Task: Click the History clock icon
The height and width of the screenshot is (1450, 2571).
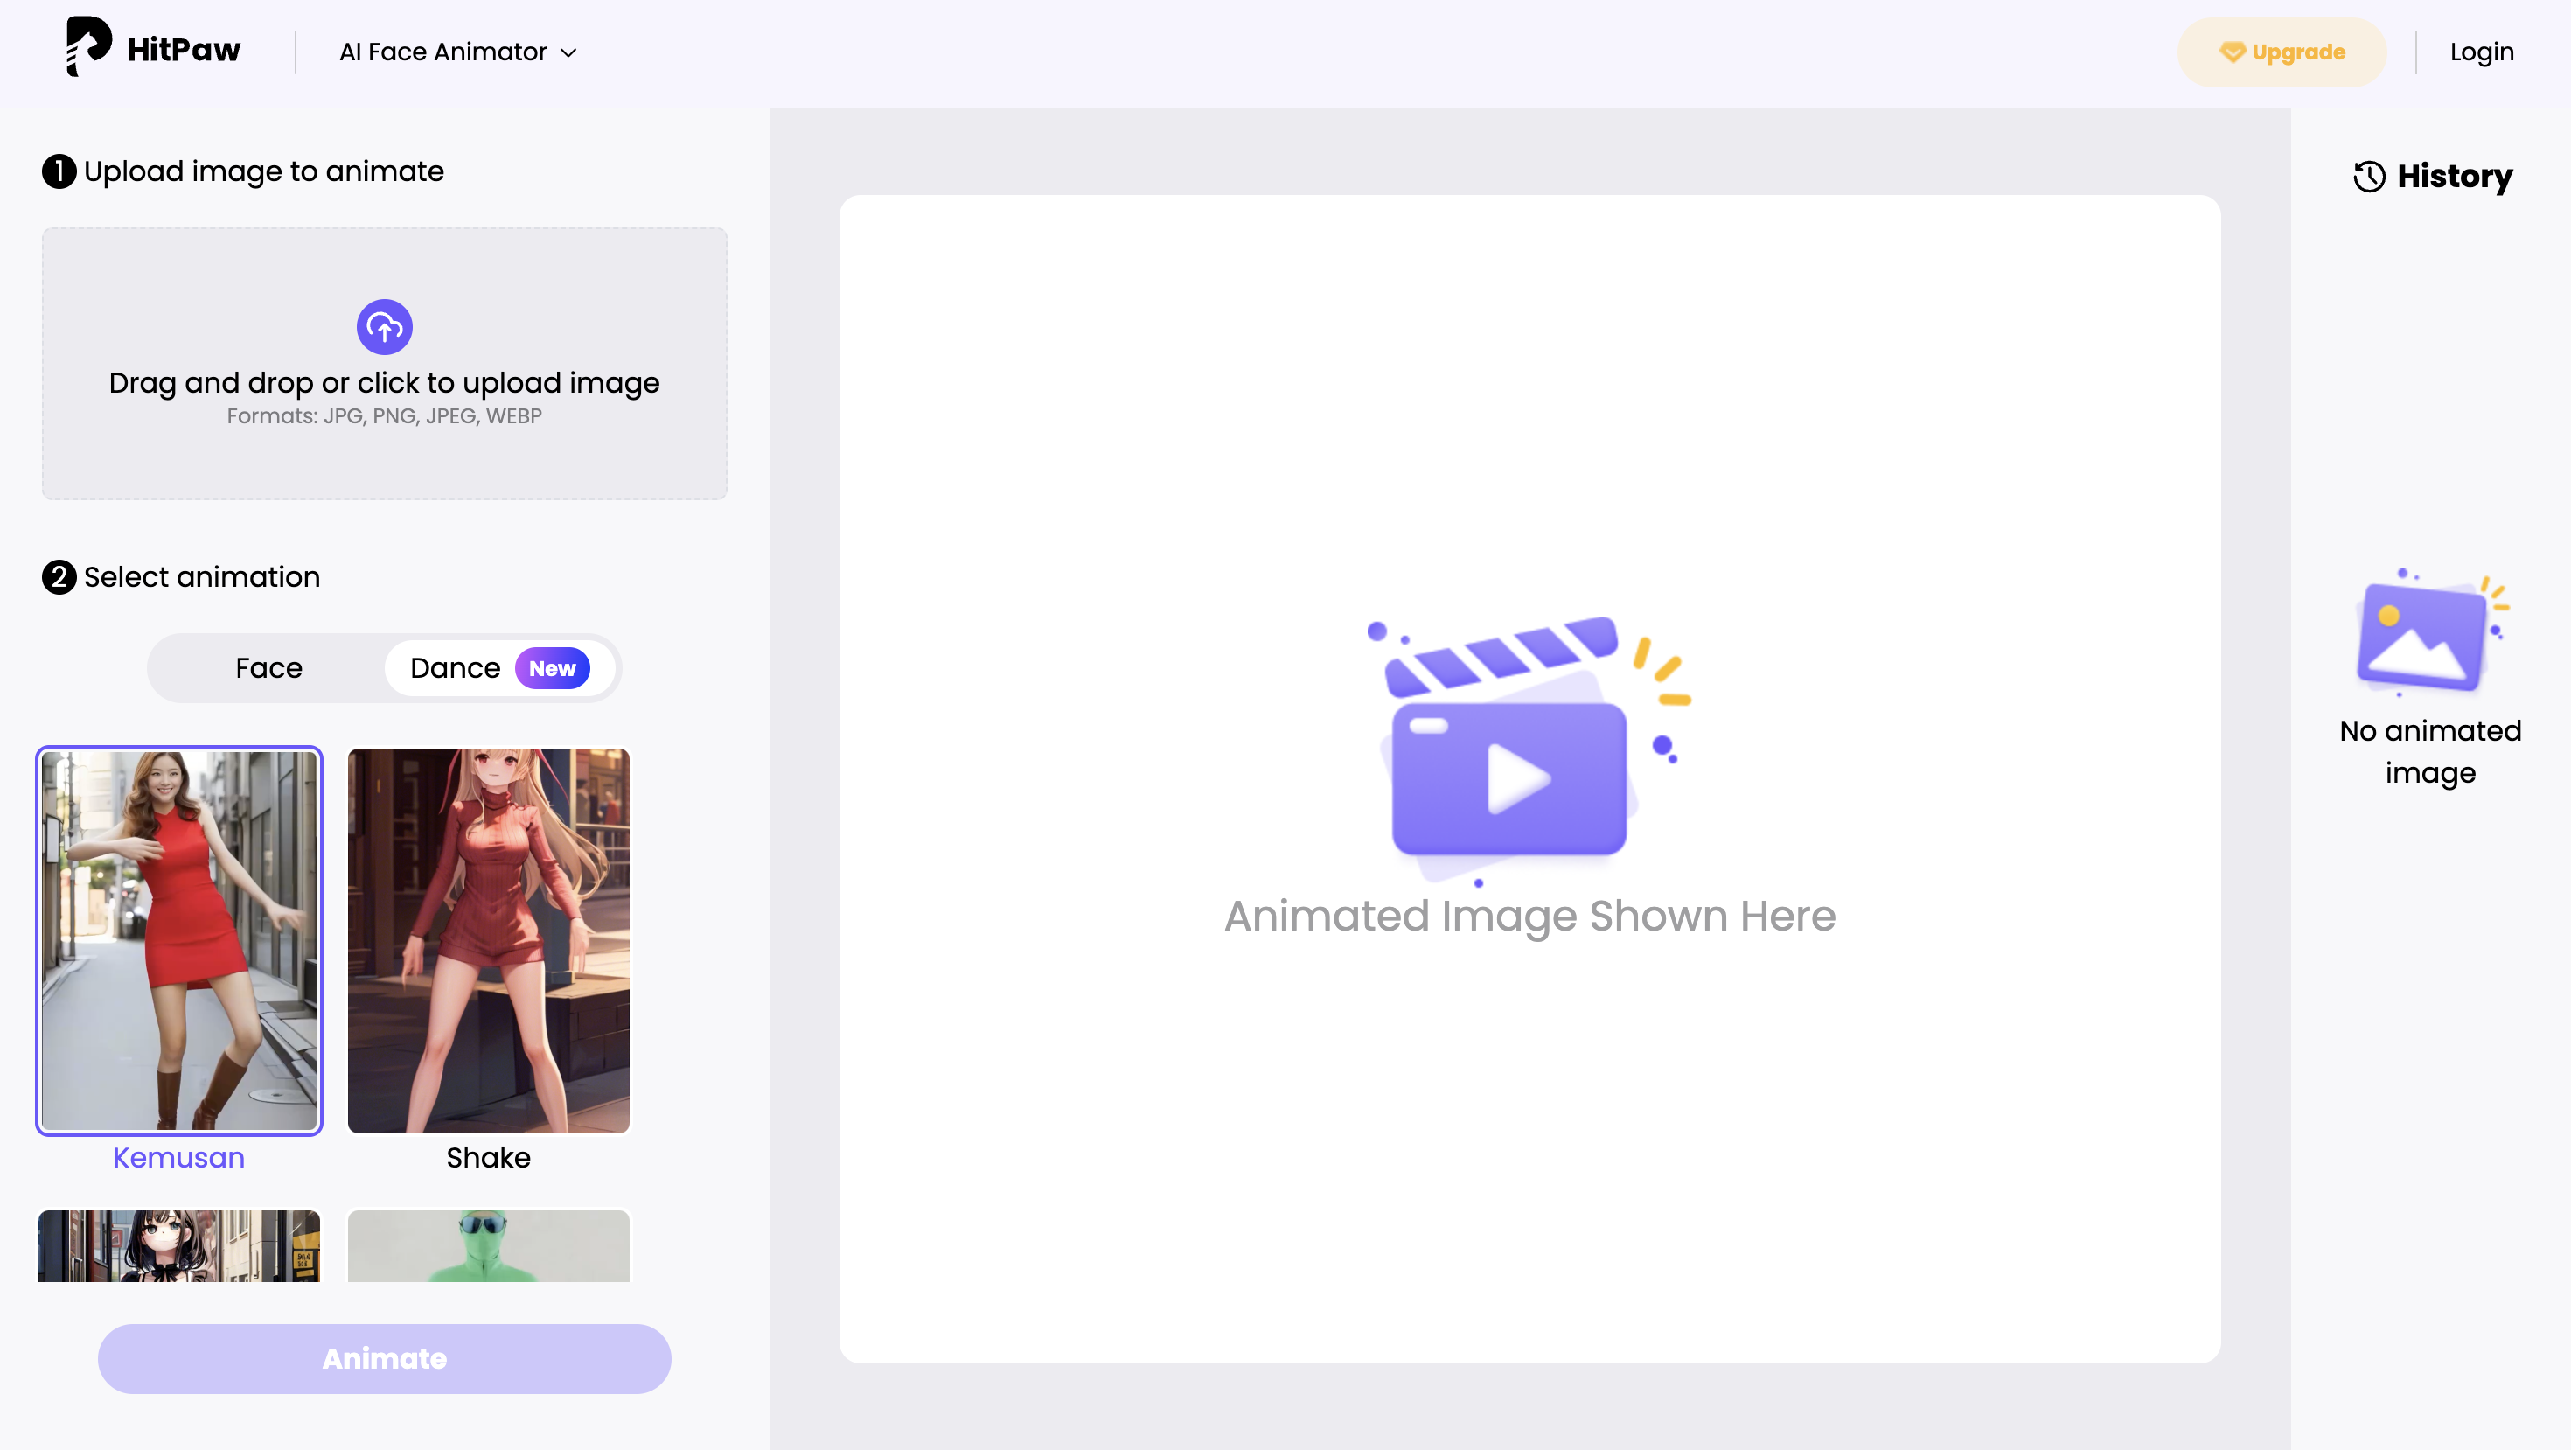Action: 2367,177
